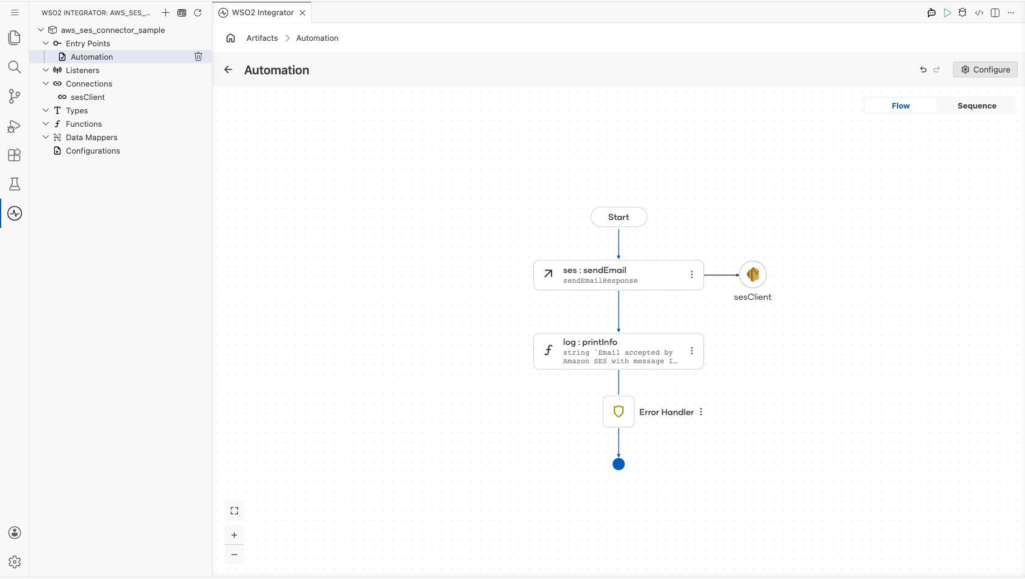This screenshot has height=579, width=1025.
Task: Click the hamburger application menu
Action: 15,12
